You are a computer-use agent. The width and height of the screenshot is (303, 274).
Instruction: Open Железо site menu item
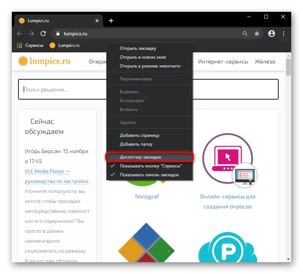point(265,62)
